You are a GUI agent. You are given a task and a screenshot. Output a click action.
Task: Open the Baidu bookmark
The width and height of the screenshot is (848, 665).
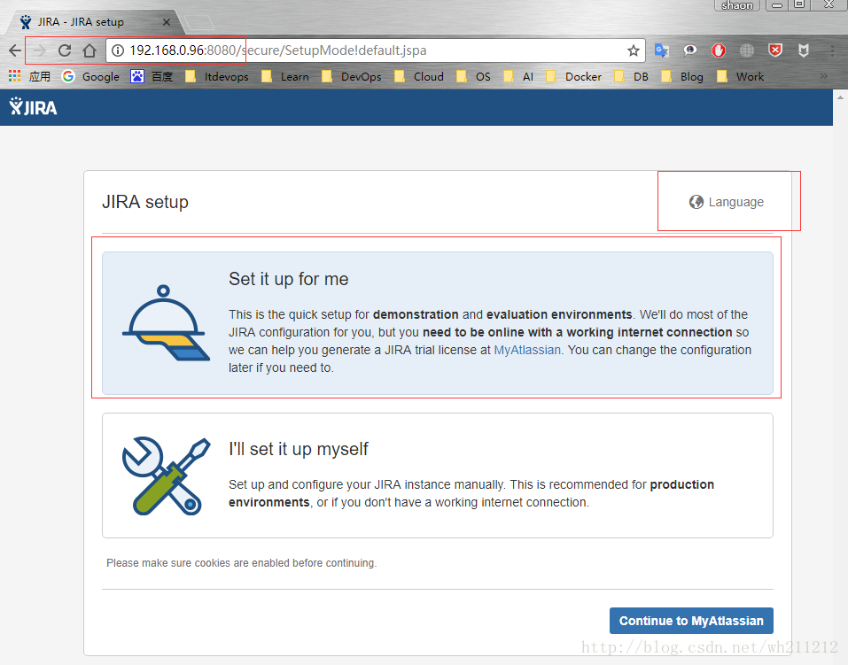152,77
